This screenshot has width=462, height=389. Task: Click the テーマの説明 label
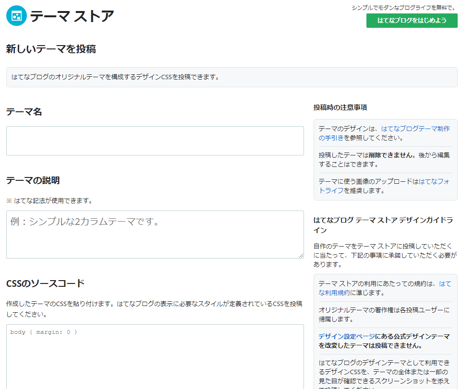coord(33,180)
